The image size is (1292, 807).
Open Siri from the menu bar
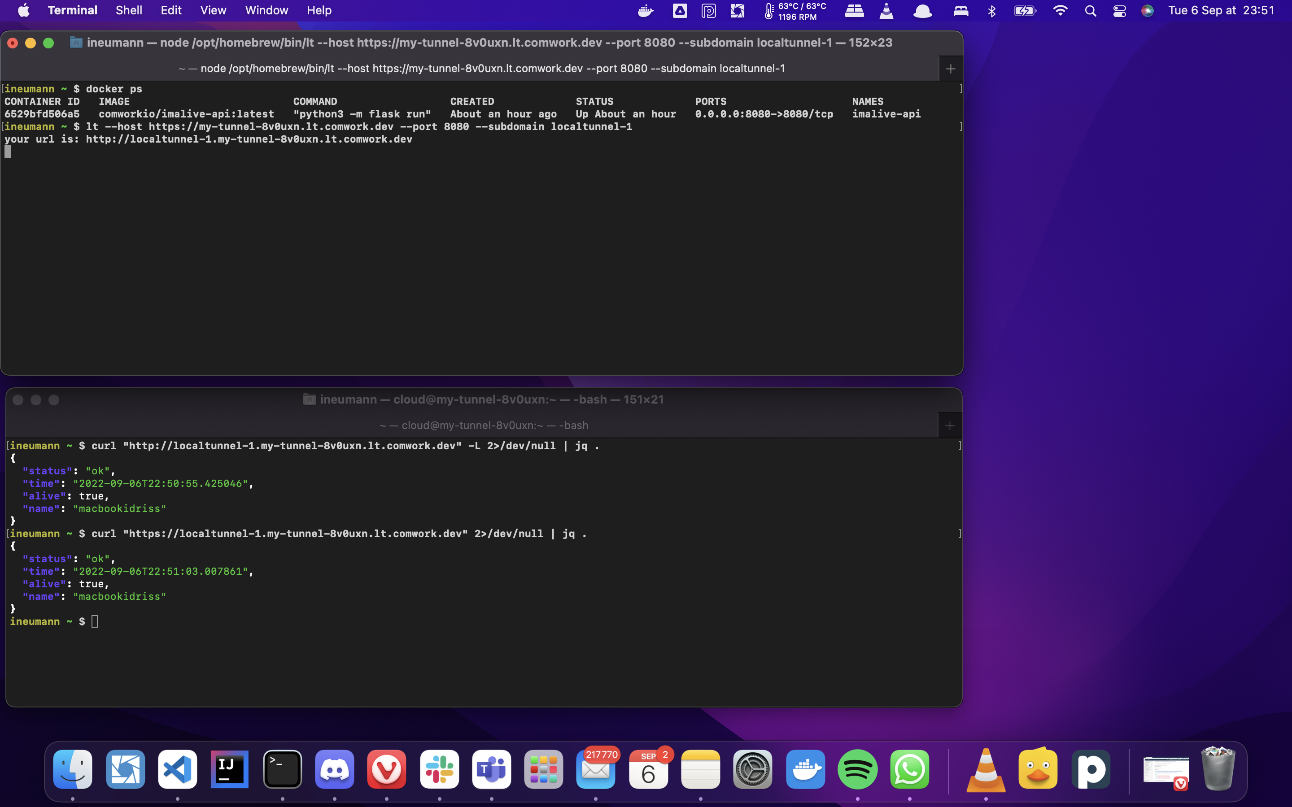(1147, 11)
